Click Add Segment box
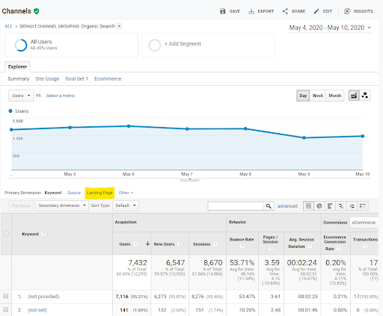Screen dimensions: 383x316 tap(209, 45)
